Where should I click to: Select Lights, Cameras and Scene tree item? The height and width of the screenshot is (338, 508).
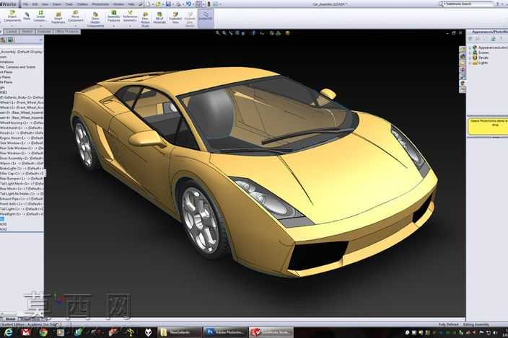pyautogui.click(x=17, y=67)
